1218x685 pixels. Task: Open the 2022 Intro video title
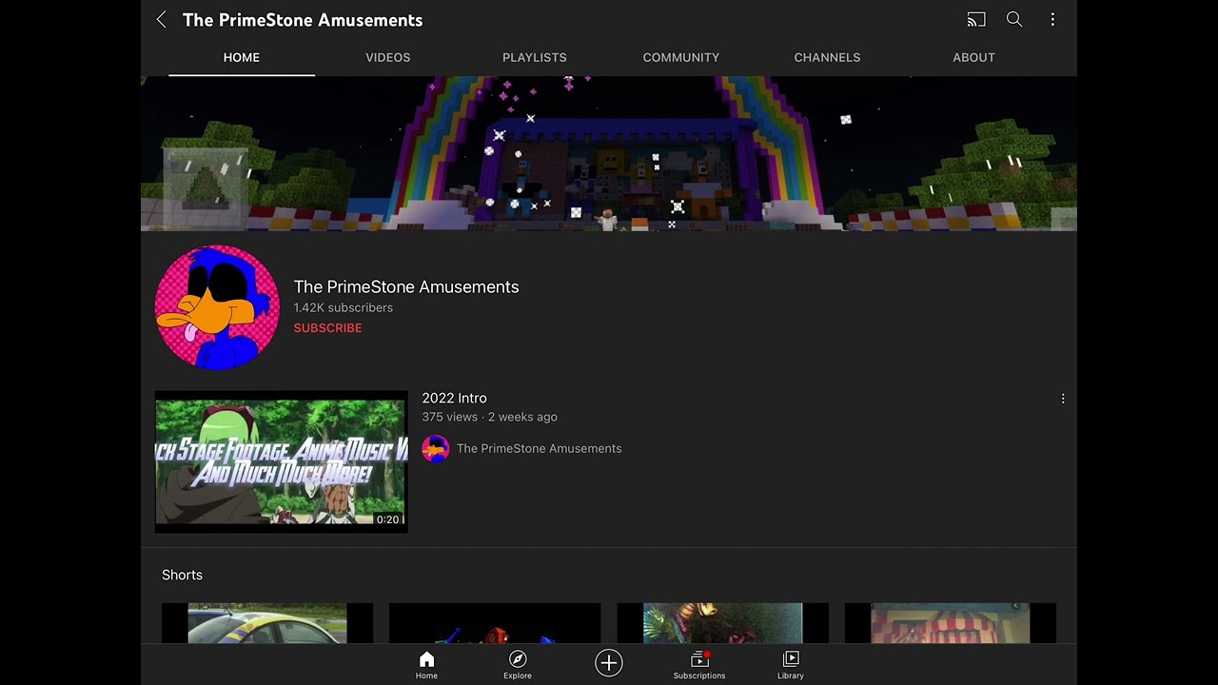(454, 398)
